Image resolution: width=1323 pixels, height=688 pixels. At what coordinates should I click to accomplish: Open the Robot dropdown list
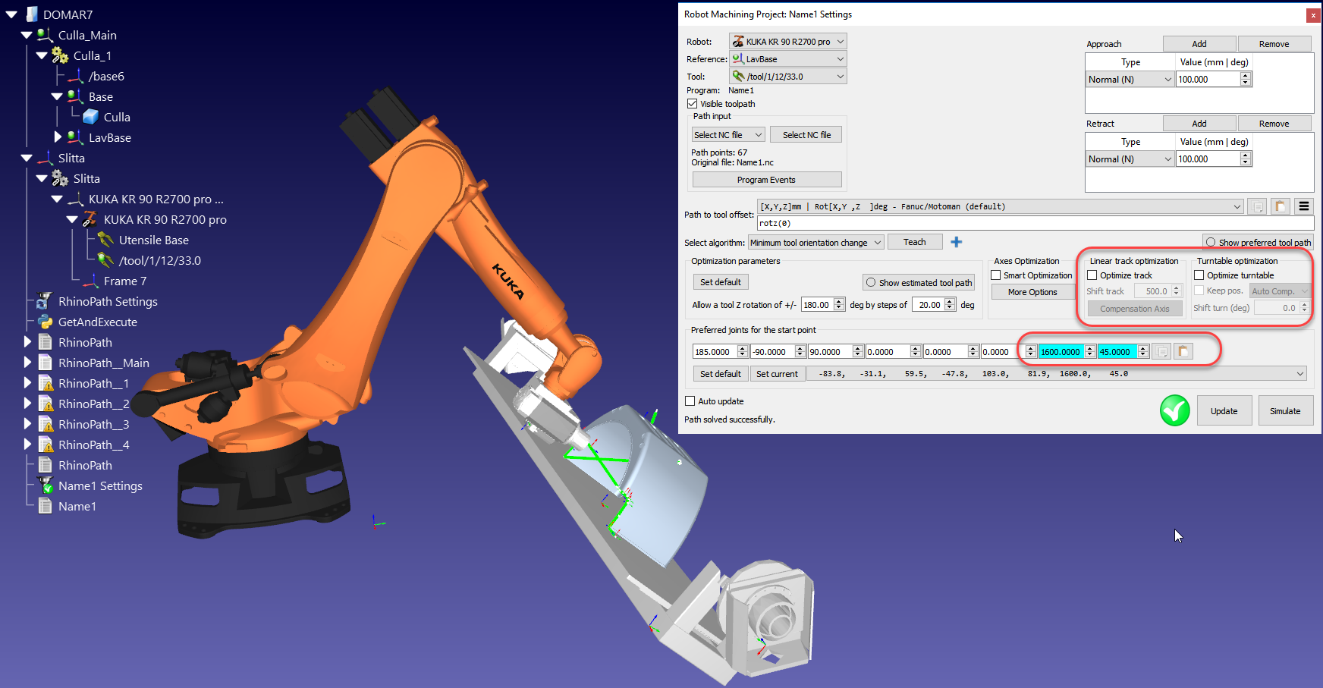[787, 42]
